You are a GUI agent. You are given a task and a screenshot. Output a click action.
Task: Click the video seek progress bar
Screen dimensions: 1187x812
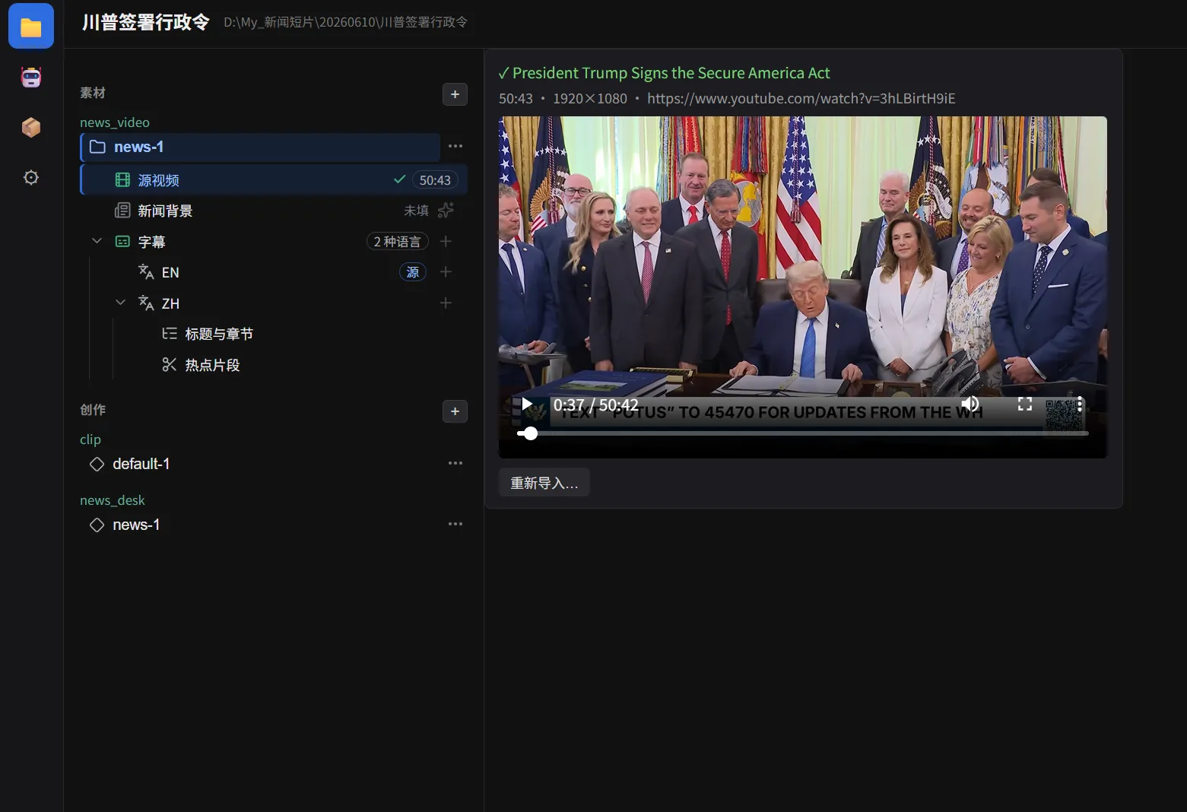(x=802, y=433)
